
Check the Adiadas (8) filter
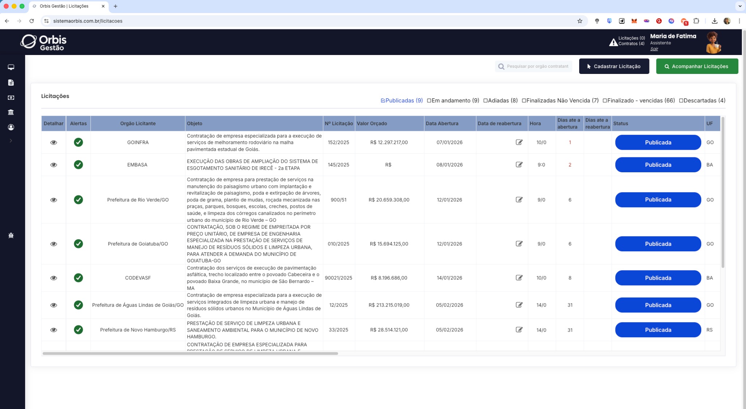coord(486,101)
